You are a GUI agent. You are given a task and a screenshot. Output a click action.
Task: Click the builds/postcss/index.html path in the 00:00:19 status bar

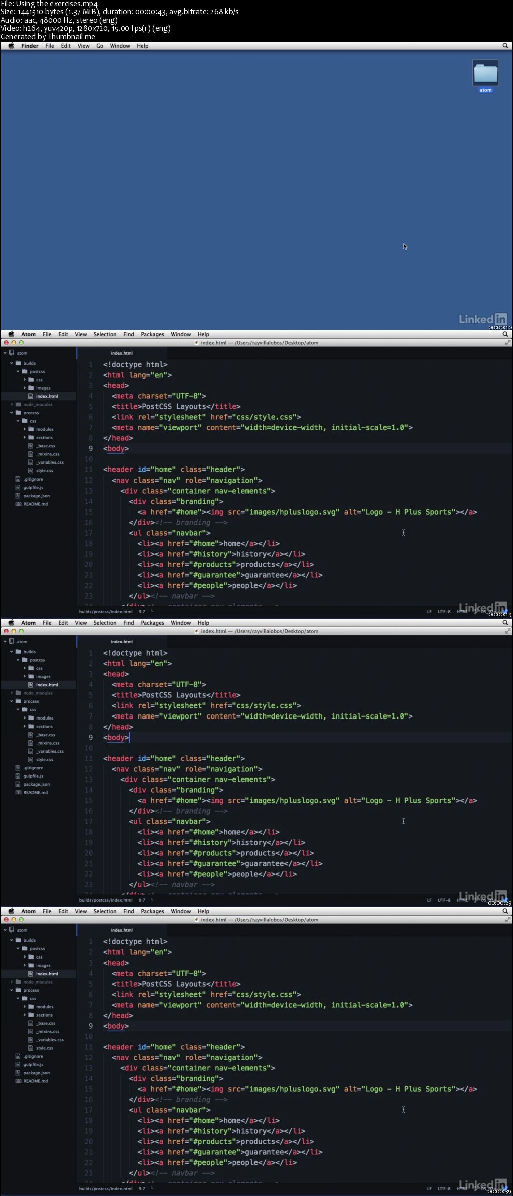[106, 612]
